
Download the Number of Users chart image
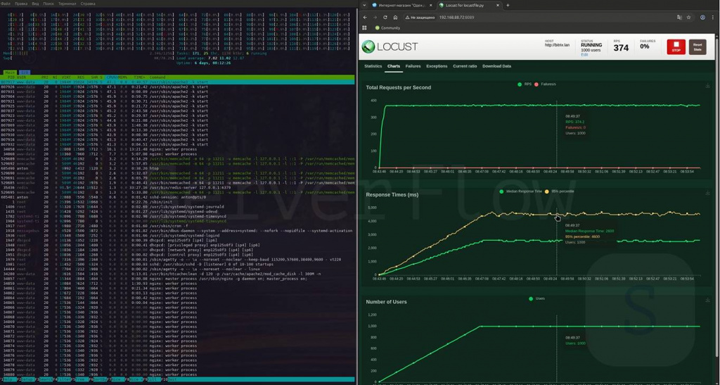(x=707, y=300)
